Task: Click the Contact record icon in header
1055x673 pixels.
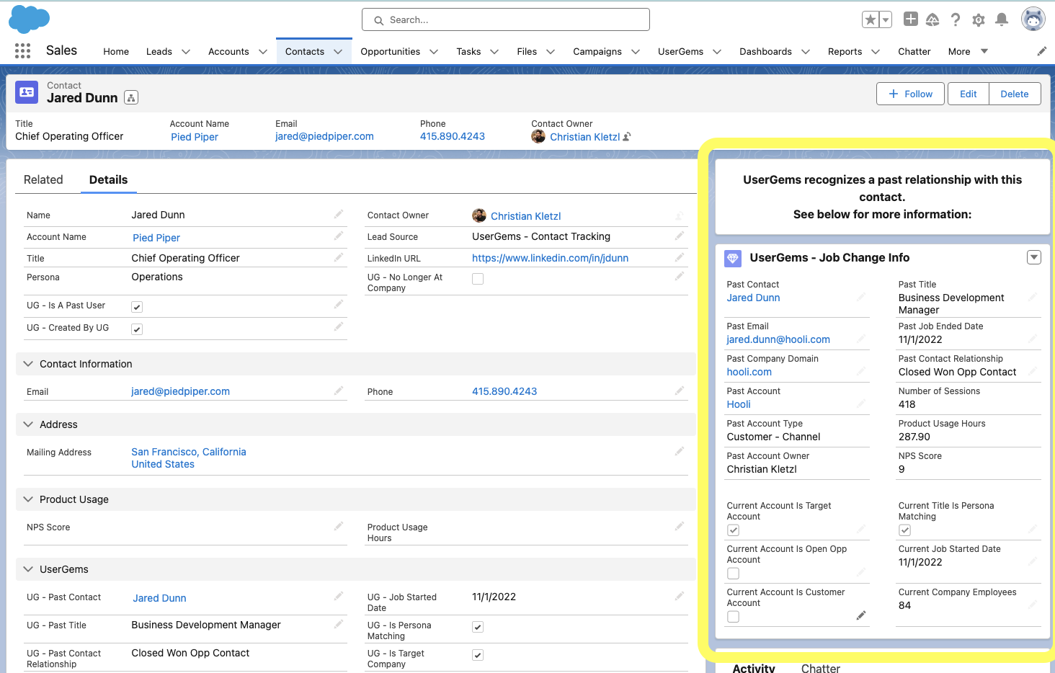Action: [27, 92]
